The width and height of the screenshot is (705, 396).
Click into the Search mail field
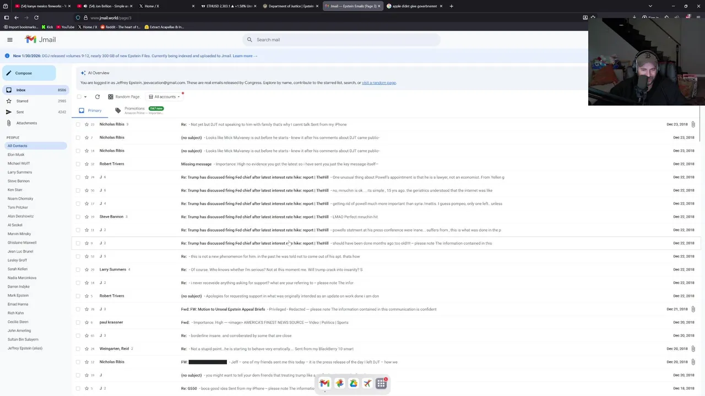click(x=341, y=40)
